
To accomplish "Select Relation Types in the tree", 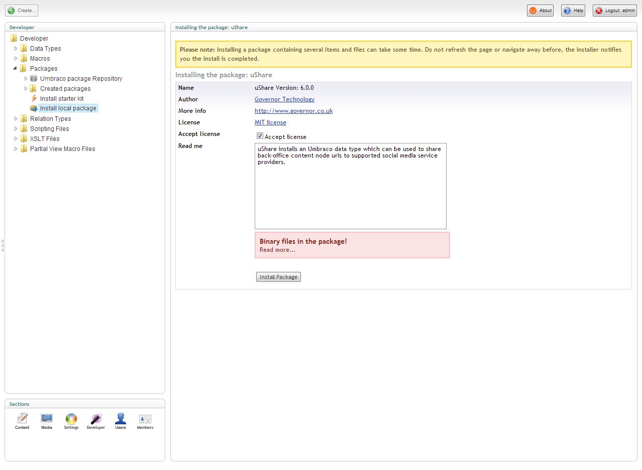I will (50, 119).
